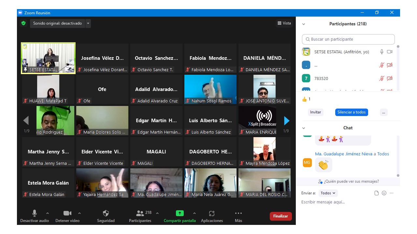The height and width of the screenshot is (234, 417).
Task: Start sharing with Compartir pantalla
Action: (180, 216)
